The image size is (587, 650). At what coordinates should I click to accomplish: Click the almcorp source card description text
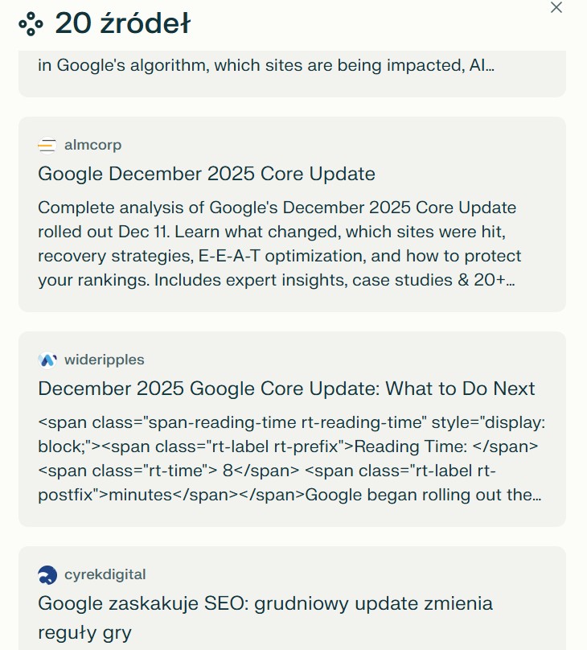[277, 245]
